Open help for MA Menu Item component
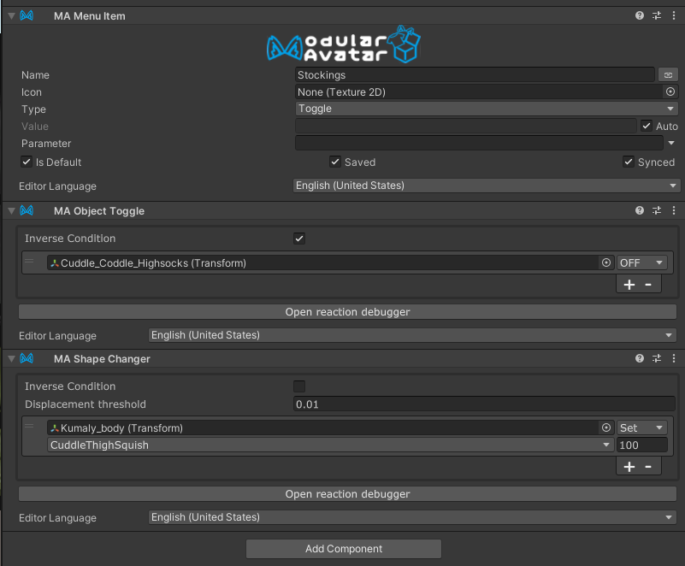Viewport: 685px width, 566px height. point(640,15)
